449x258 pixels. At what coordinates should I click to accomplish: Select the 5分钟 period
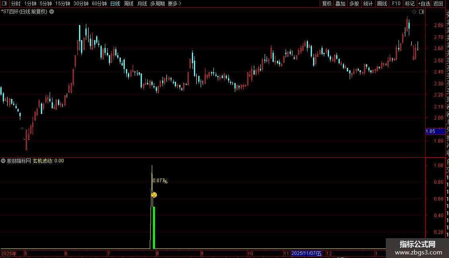(x=46, y=4)
